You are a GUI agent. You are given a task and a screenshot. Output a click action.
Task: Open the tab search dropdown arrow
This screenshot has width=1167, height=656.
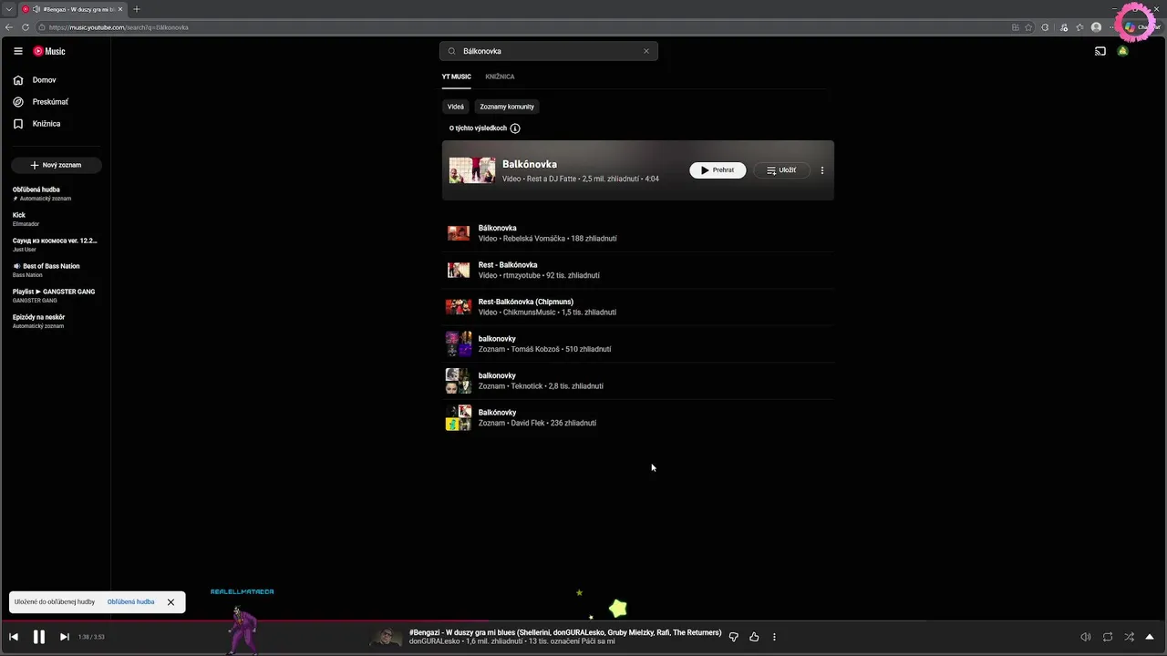pyautogui.click(x=8, y=9)
